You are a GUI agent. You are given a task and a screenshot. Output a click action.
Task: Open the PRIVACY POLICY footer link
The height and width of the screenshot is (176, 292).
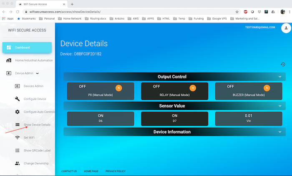pos(116,171)
